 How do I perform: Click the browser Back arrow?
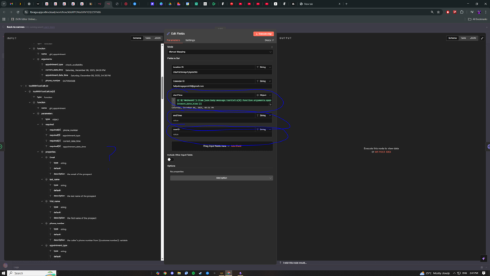coord(4,12)
